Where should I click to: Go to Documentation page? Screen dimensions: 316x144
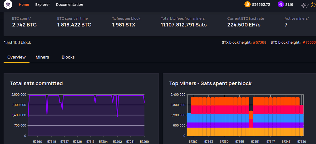70,5
